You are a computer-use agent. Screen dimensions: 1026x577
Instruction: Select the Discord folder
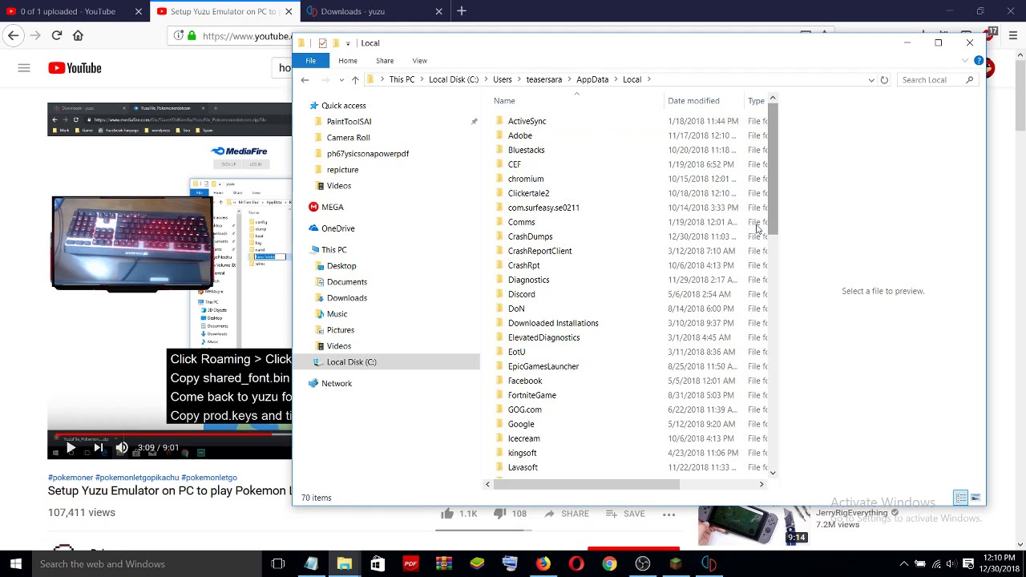pos(521,294)
